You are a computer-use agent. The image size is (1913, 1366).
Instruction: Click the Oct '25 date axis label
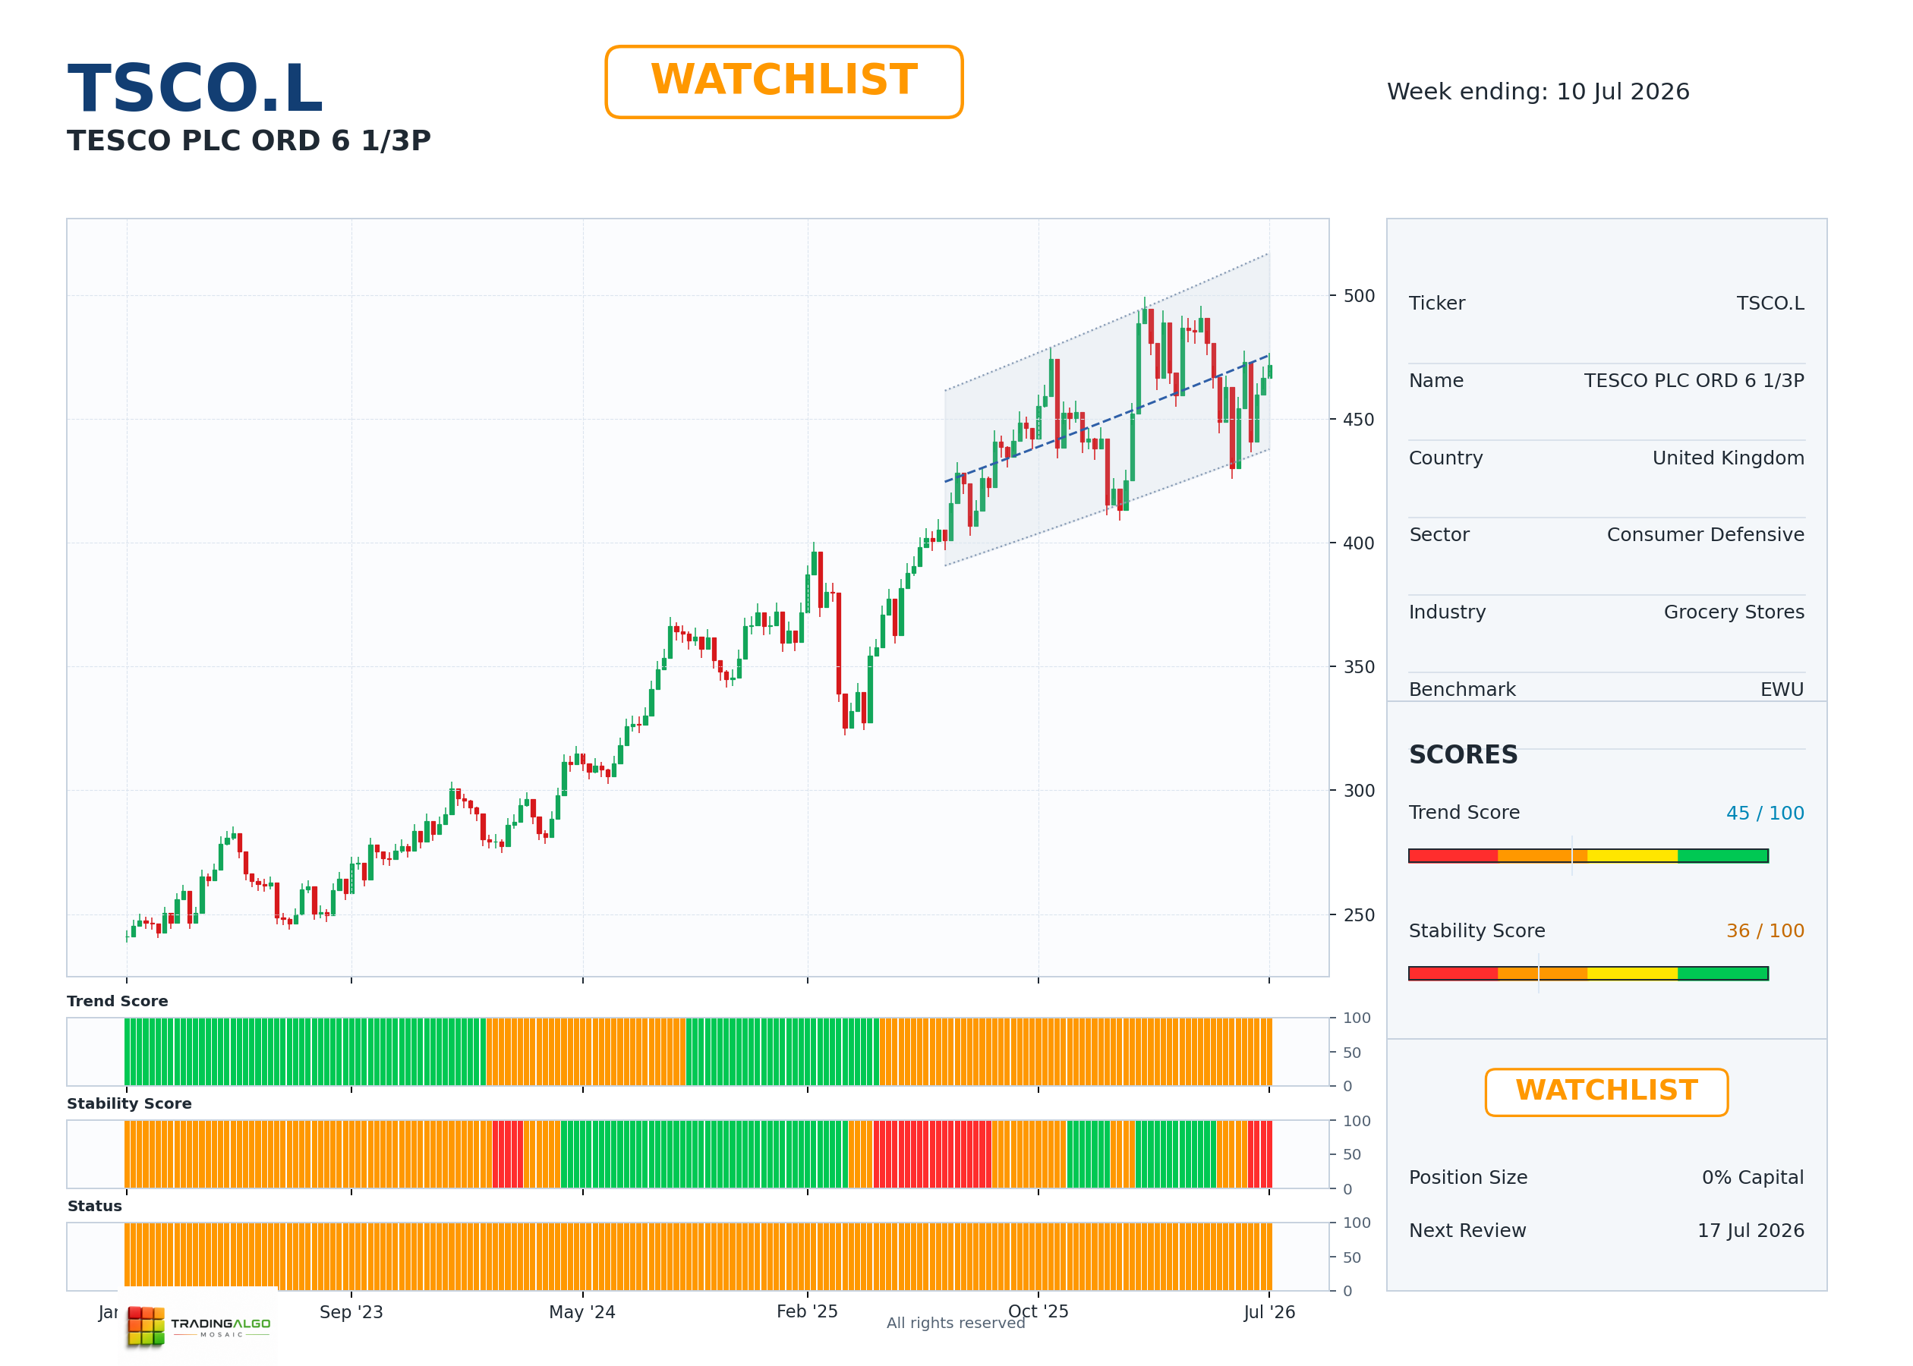tap(1038, 1311)
